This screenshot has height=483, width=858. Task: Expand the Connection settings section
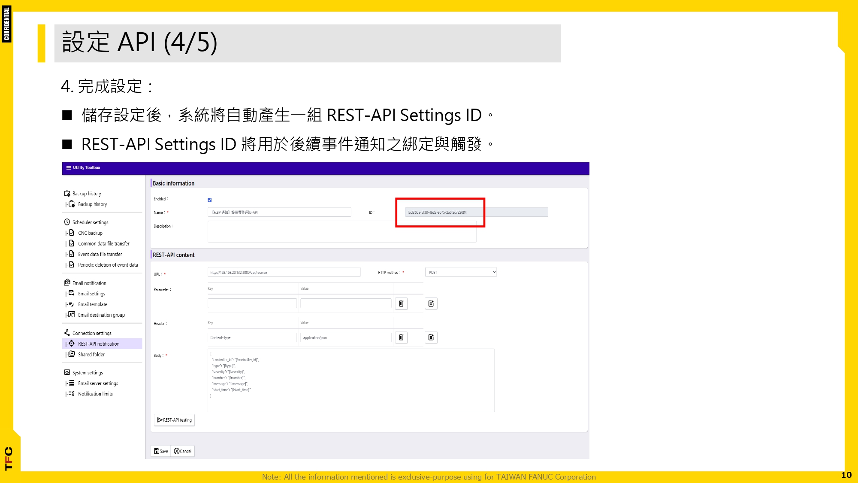point(66,332)
